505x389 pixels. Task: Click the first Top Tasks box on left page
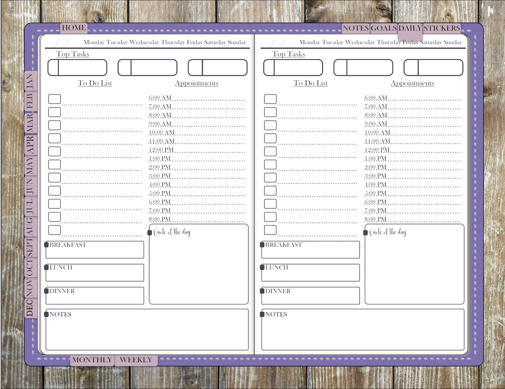tap(77, 68)
